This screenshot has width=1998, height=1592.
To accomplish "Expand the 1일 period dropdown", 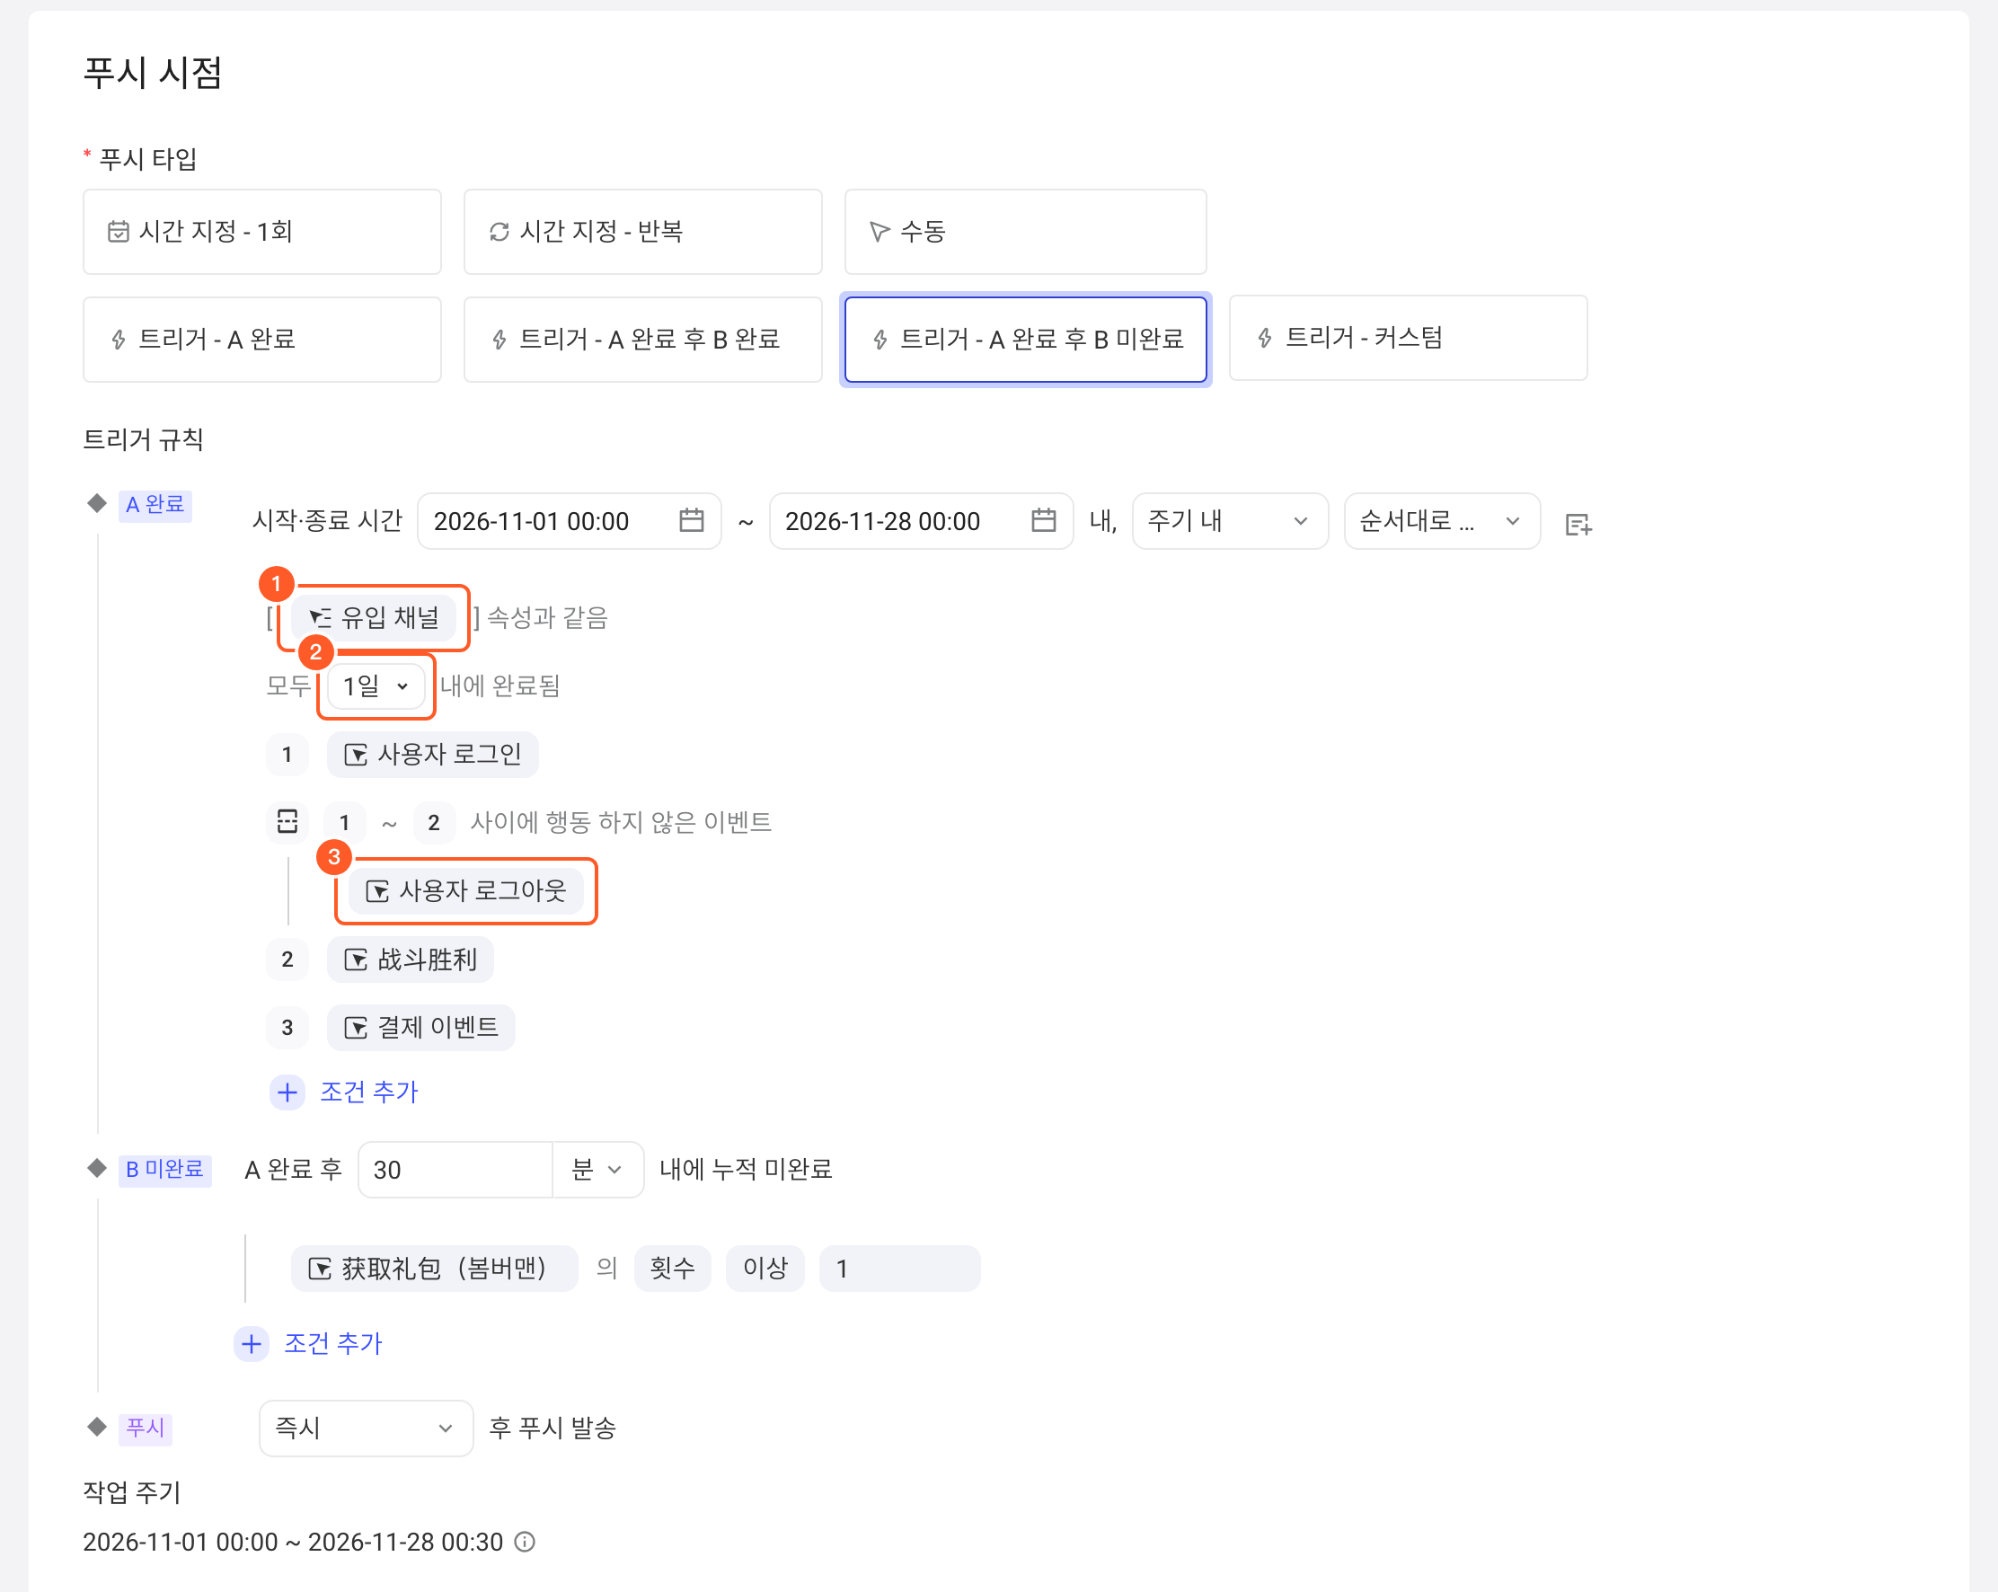I will point(376,686).
